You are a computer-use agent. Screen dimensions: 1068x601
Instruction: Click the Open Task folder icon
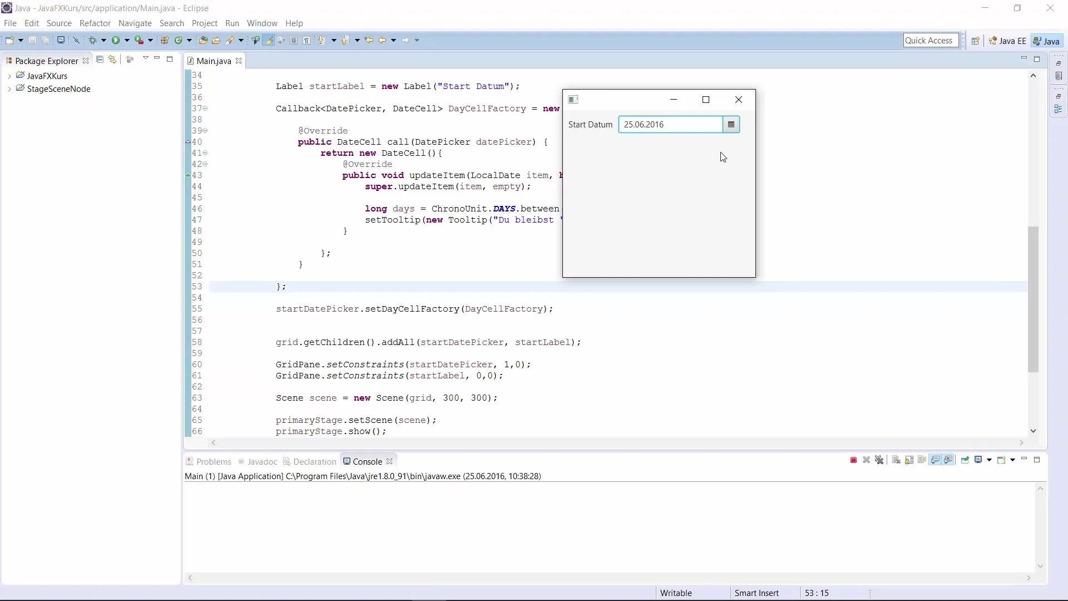pyautogui.click(x=216, y=40)
